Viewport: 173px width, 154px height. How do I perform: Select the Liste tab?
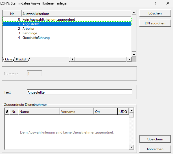[x=8, y=60]
